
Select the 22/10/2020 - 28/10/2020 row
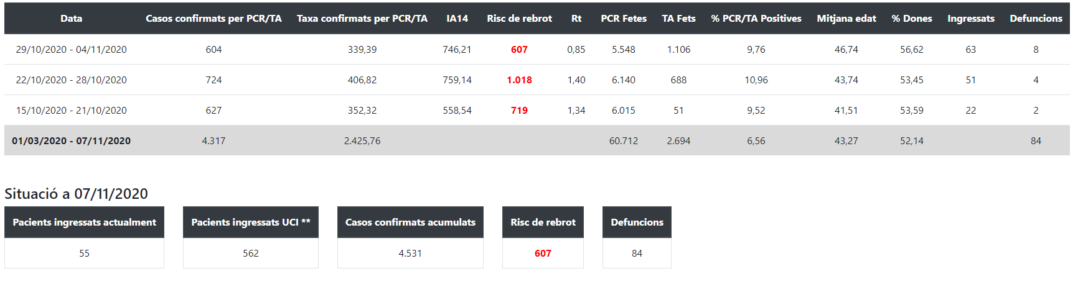tap(72, 80)
